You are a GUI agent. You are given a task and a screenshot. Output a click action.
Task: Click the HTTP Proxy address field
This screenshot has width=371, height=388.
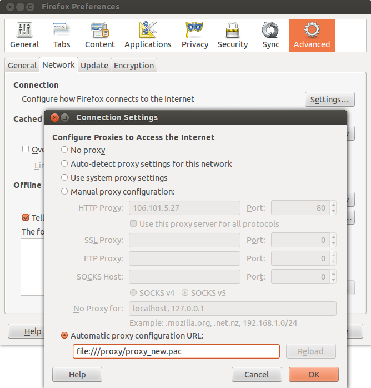(x=184, y=208)
